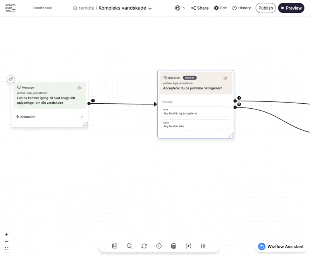Click the Publish button
This screenshot has height=255, width=310.
tap(265, 8)
